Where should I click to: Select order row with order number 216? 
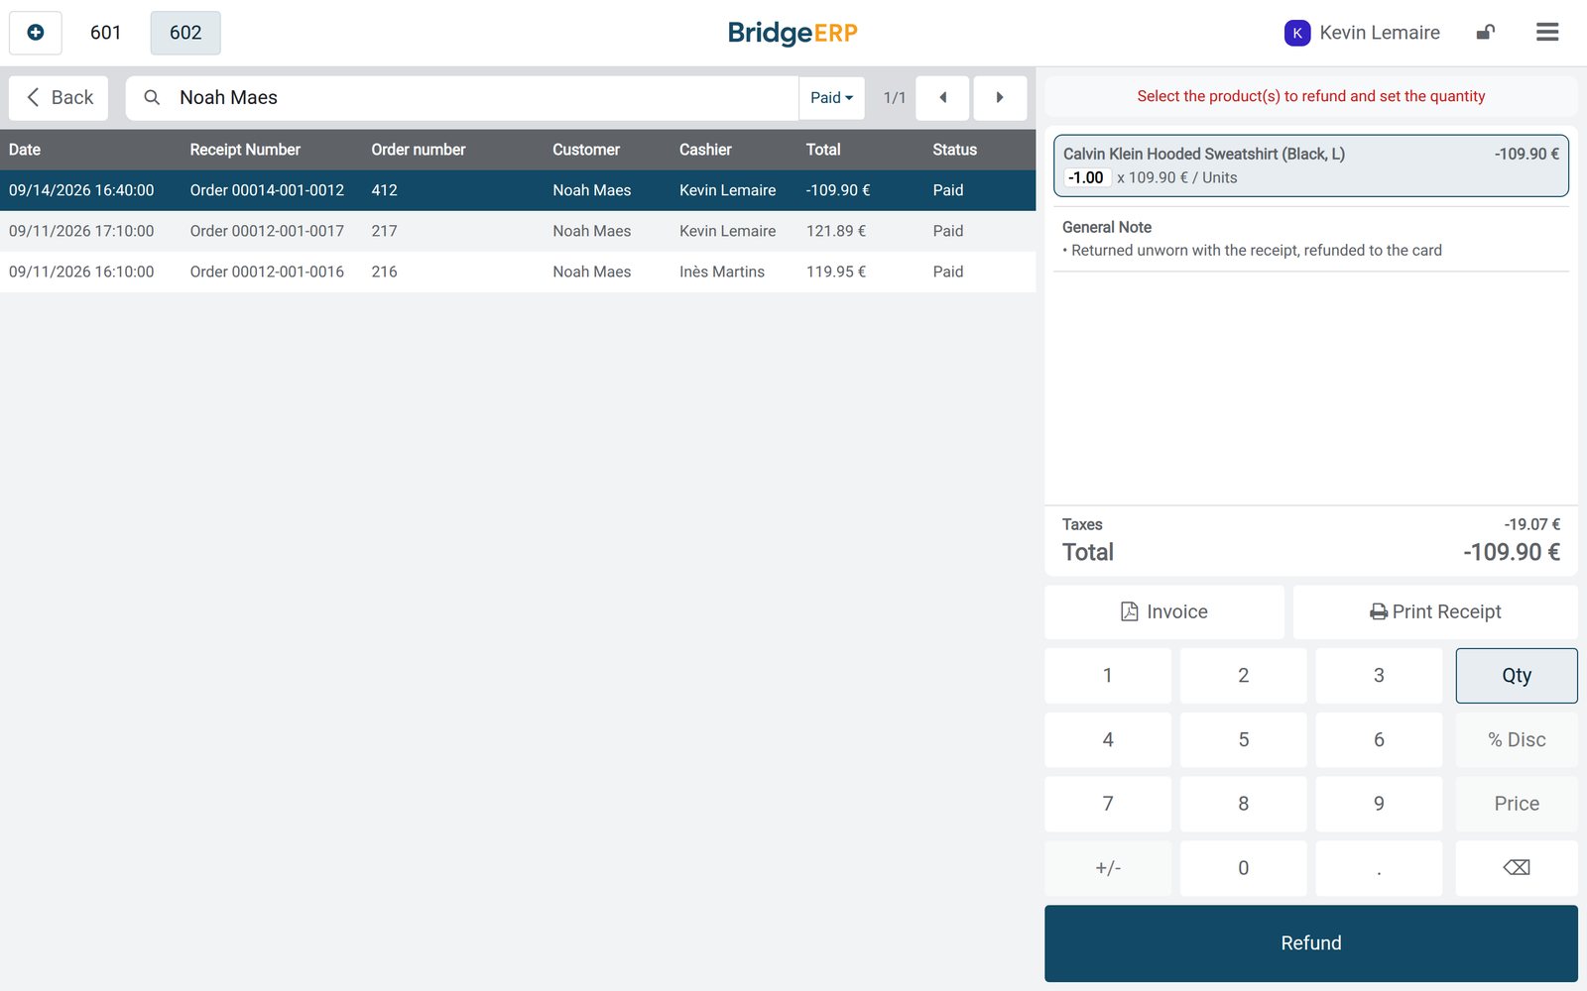pyautogui.click(x=518, y=272)
